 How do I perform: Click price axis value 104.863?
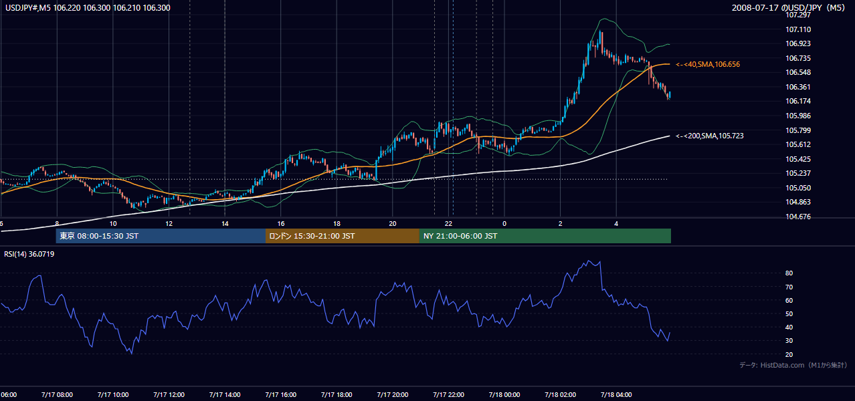799,202
